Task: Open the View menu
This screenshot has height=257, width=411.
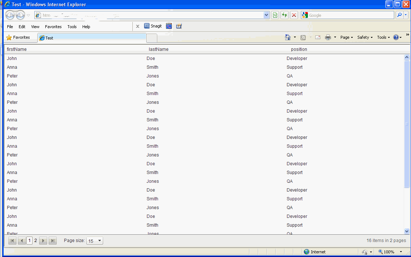Action: click(35, 27)
